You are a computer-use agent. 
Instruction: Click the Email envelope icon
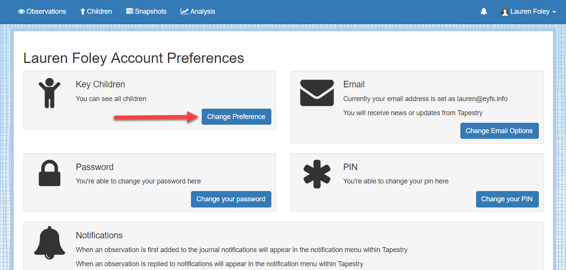click(317, 93)
